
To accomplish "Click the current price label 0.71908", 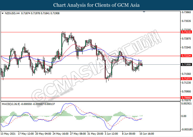I will coord(186,64).
